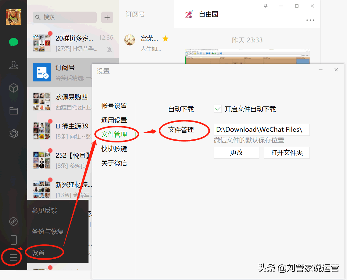The image size is (347, 280).
Task: Open the ellipsis options in 自由园 chat
Action: [x=310, y=20]
